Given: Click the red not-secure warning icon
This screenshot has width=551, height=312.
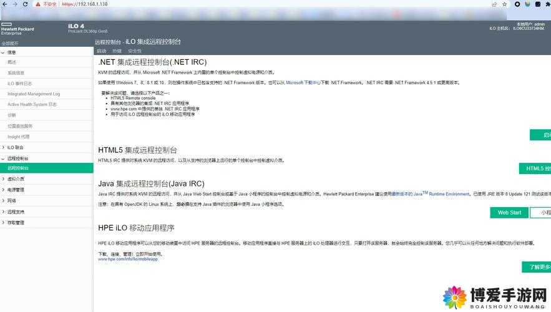Looking at the screenshot, I should pos(38,4).
